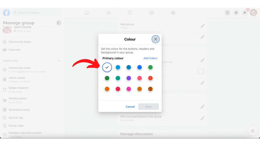Toggle the Manage group sidebar panel icon
This screenshot has width=260, height=146.
coord(59,23)
